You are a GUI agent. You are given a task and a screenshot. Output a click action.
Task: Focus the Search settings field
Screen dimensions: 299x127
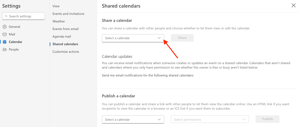tap(23, 16)
